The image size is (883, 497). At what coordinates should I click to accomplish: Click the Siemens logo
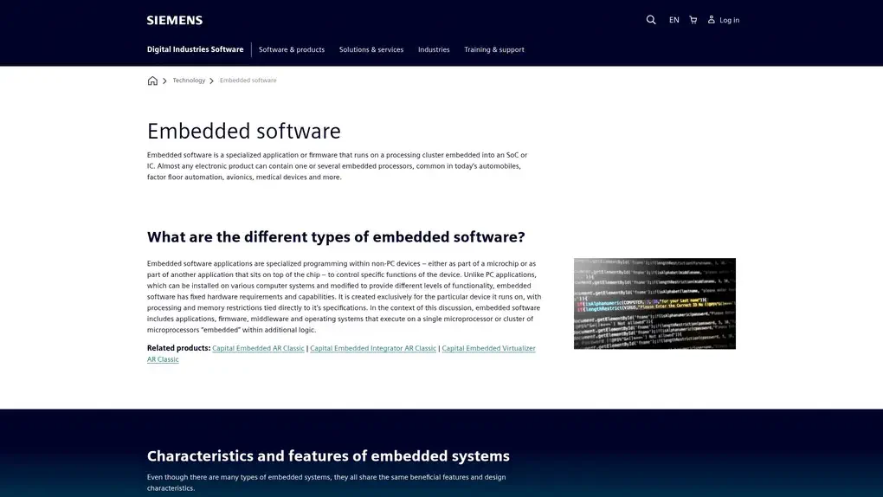point(175,20)
